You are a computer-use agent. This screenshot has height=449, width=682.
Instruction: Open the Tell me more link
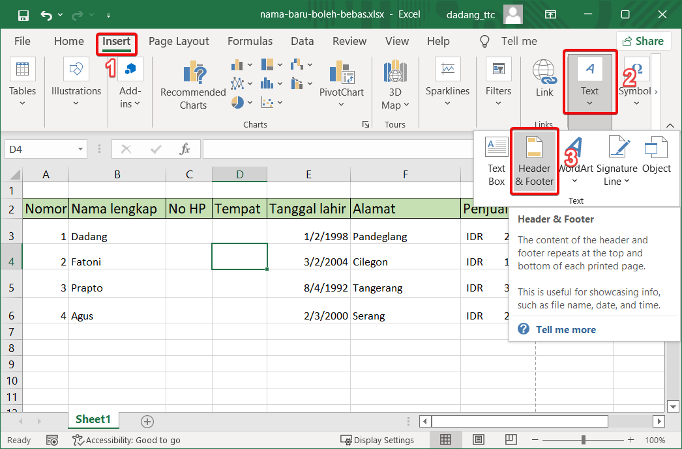[x=565, y=329]
